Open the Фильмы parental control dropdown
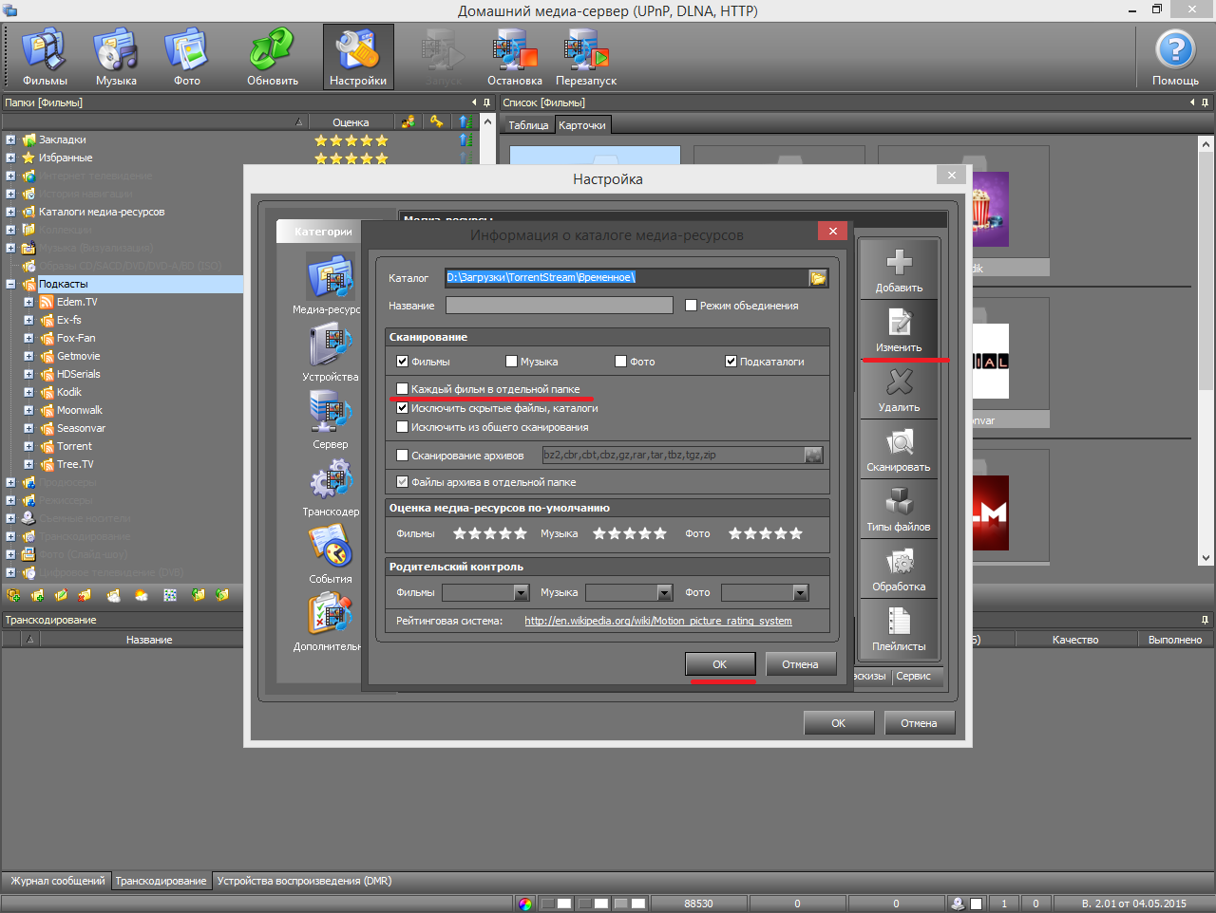 tap(521, 593)
